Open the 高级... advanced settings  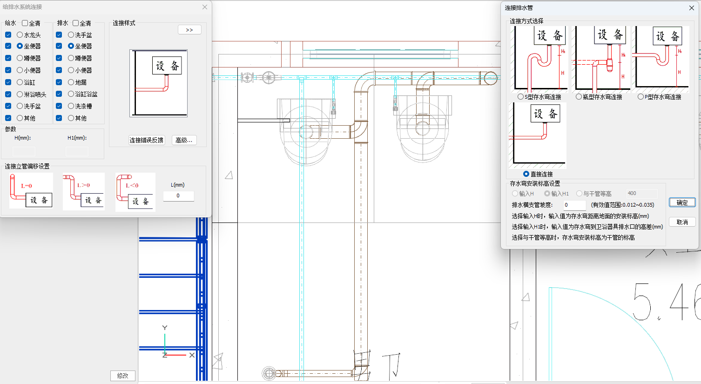point(184,140)
